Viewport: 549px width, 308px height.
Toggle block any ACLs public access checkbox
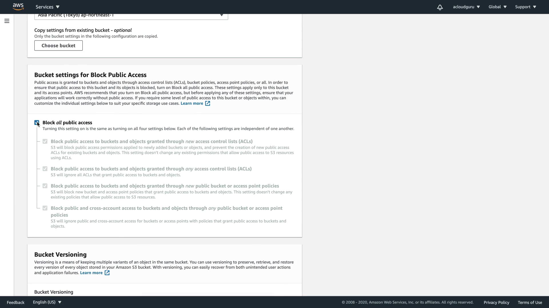tap(45, 169)
